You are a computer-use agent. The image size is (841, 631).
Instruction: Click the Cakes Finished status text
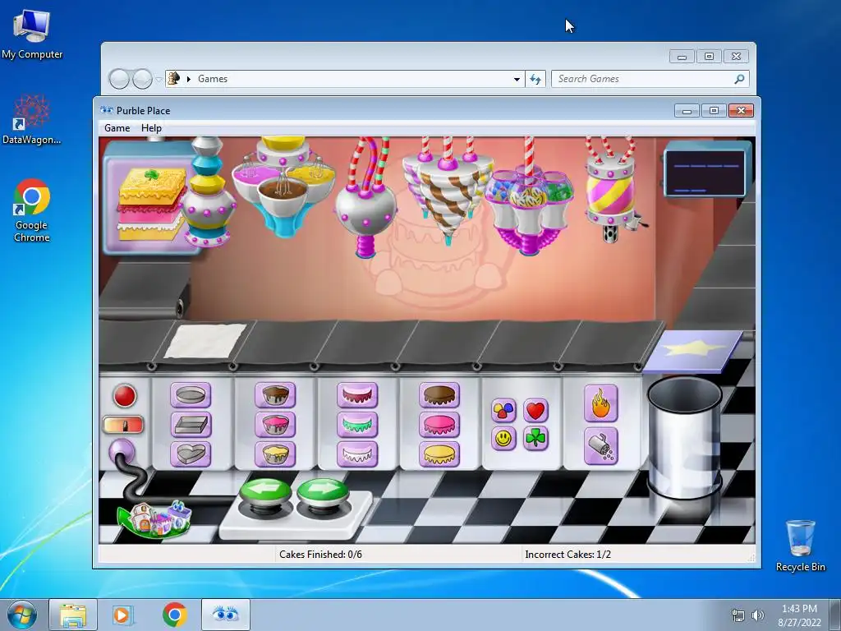pyautogui.click(x=320, y=555)
